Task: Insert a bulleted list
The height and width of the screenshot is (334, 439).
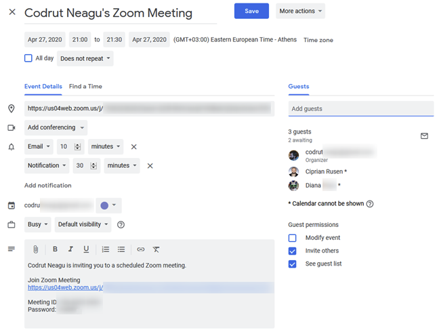Action: (x=121, y=249)
